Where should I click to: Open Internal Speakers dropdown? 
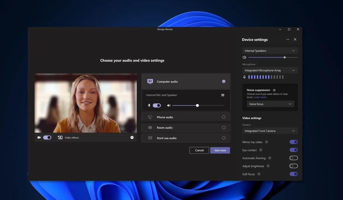[270, 51]
